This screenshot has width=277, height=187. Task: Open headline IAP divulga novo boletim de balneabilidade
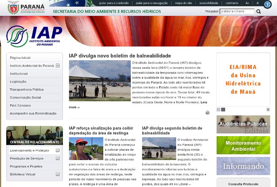[x=120, y=56]
